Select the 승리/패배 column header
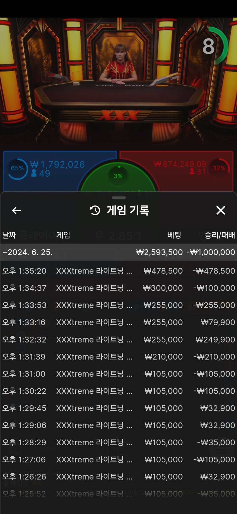 (220, 235)
